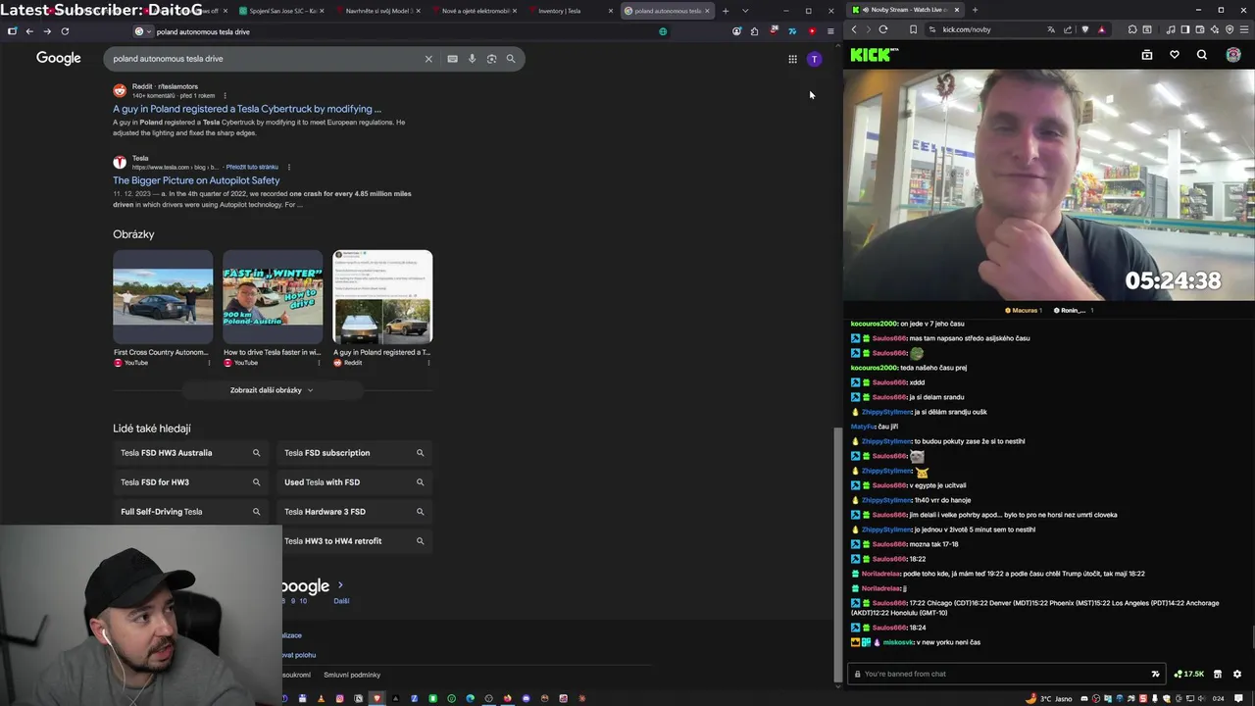Open Google account avatar T
Viewport: 1255px width, 706px height.
814,59
